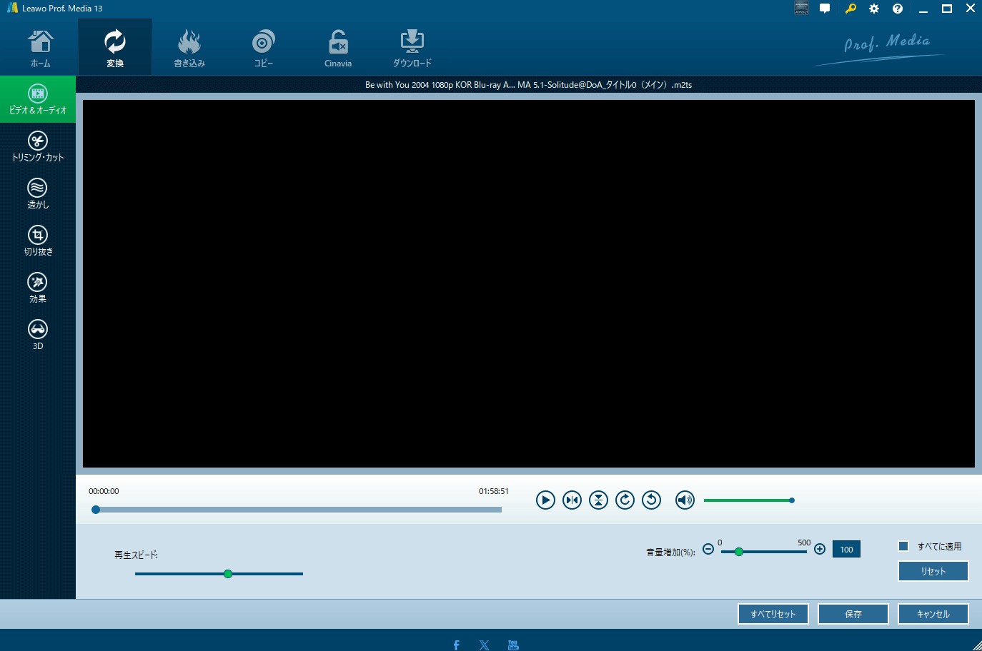This screenshot has height=651, width=982.
Task: Click the playback timeline seek bar
Action: (297, 510)
